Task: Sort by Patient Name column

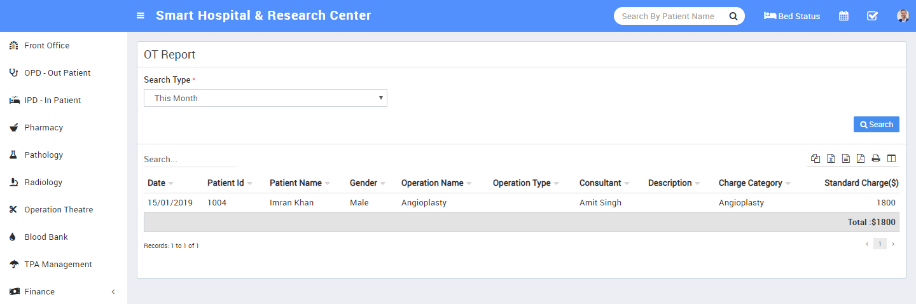Action: [300, 183]
